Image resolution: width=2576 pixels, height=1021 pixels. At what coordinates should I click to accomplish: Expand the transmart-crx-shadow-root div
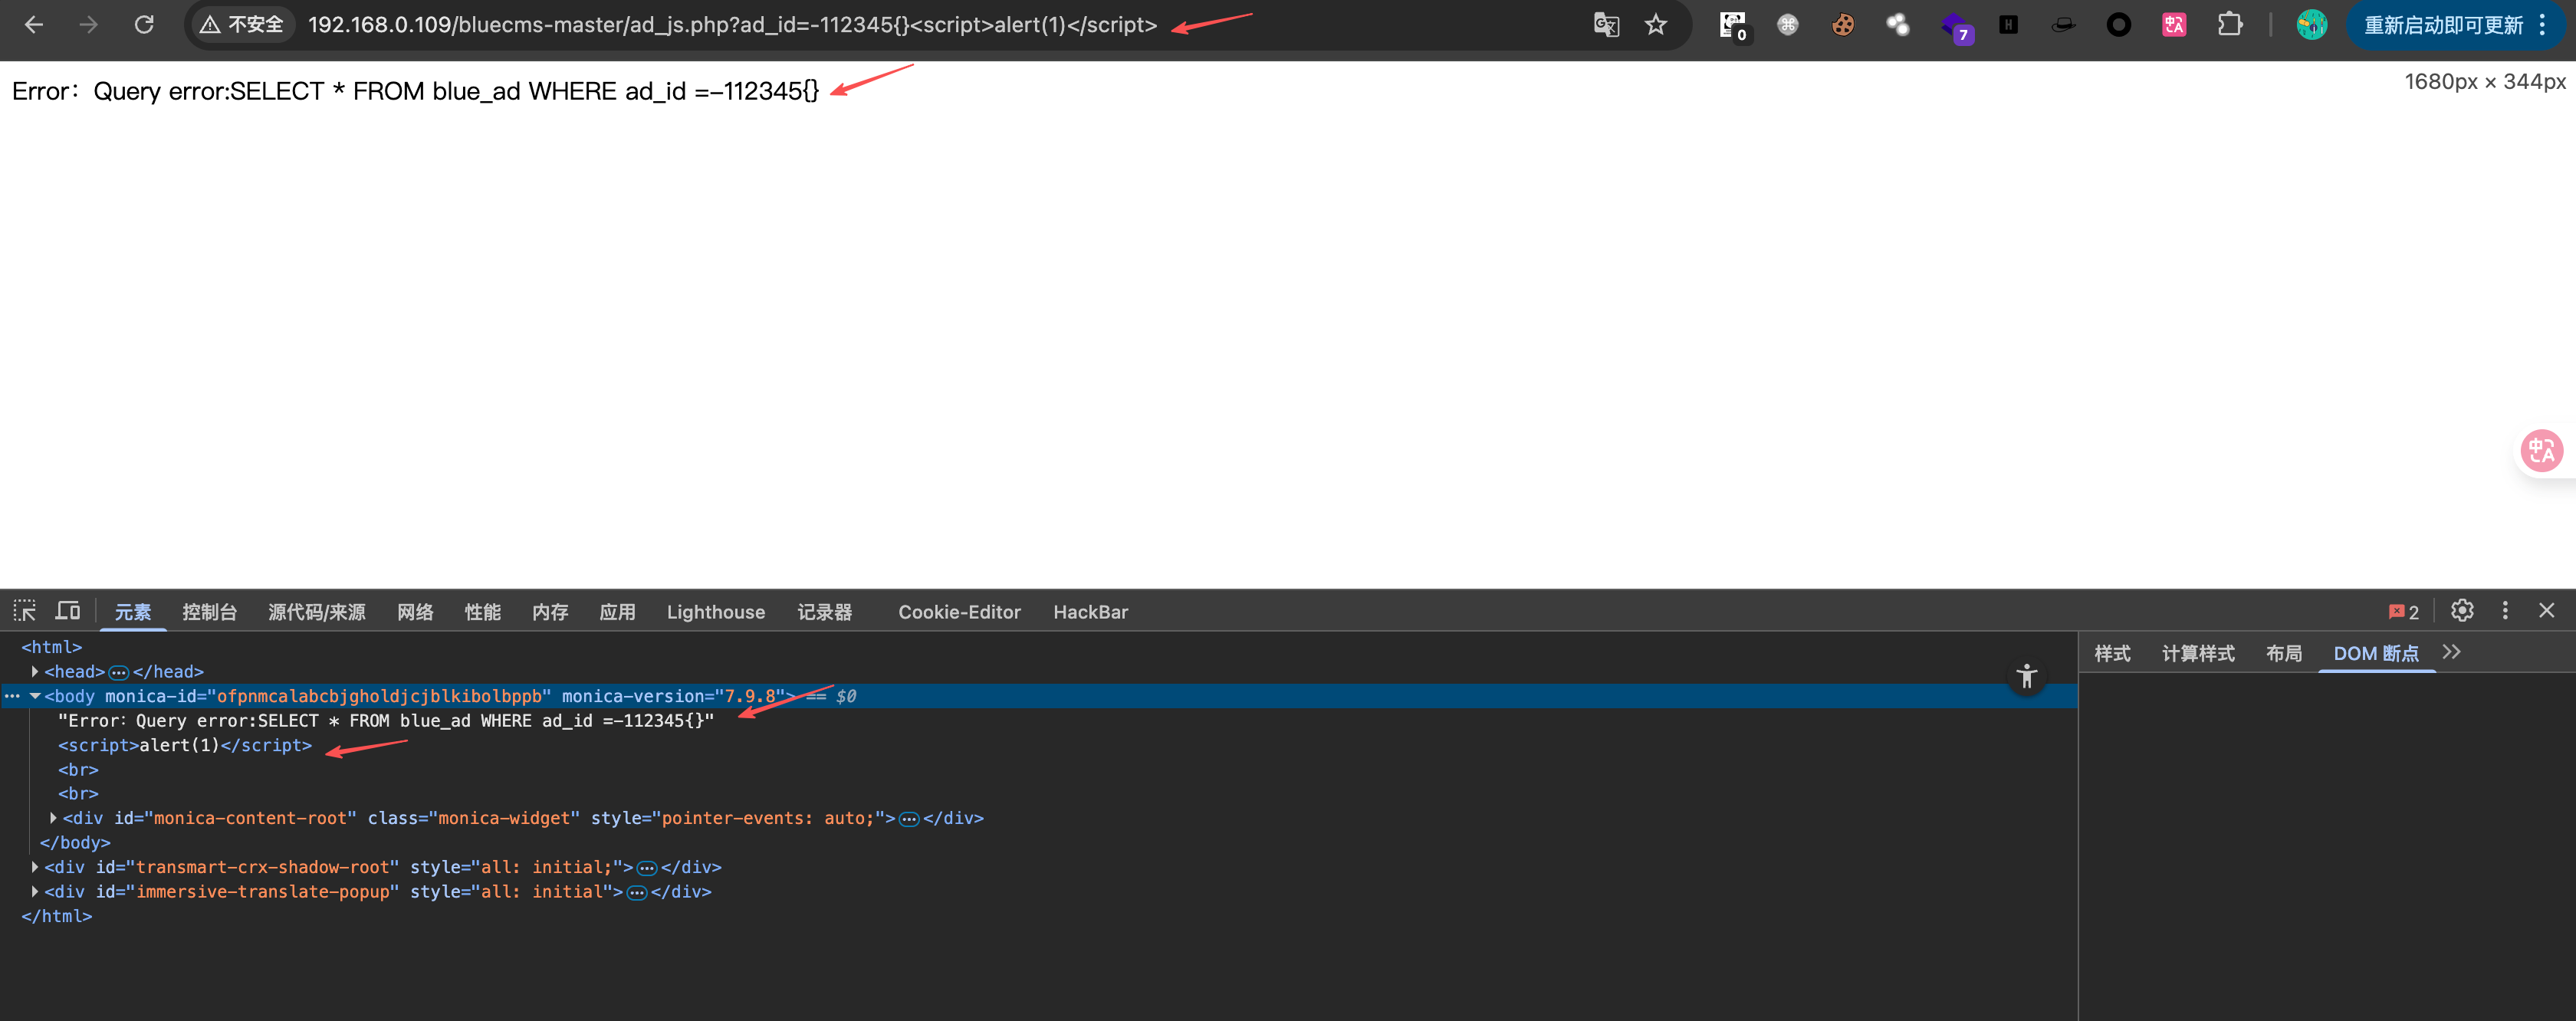[35, 867]
